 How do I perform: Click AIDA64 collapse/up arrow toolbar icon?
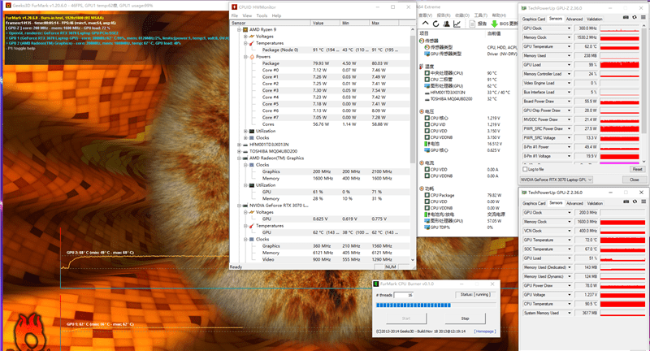425,24
